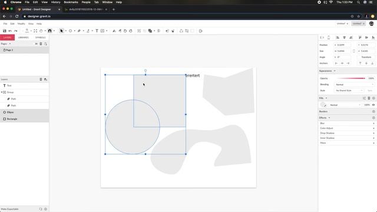Click the Save icon in the toolbar
Image resolution: width=377 pixels, height=212 pixels.
[x=4, y=31]
